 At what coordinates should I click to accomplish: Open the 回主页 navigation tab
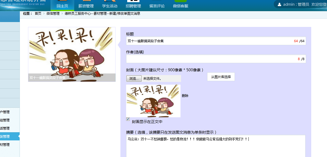point(62,5)
